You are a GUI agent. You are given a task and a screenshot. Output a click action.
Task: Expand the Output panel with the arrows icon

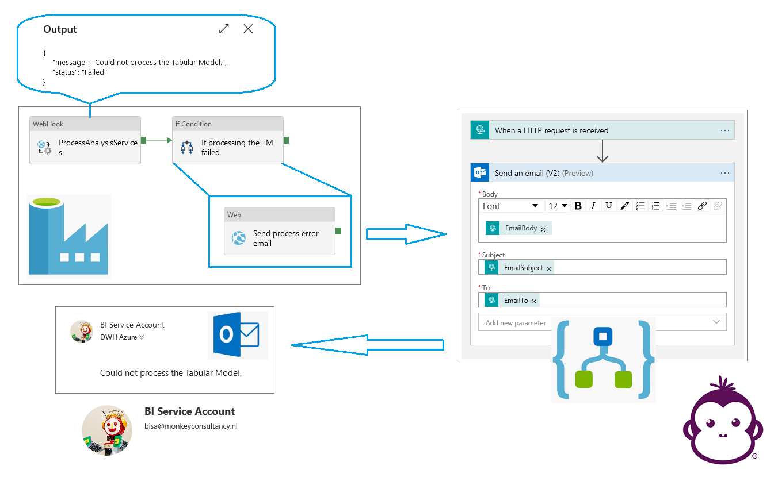(224, 29)
